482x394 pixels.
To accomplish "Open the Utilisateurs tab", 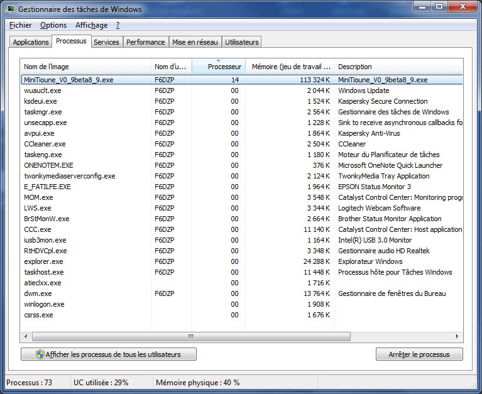I will click(241, 42).
